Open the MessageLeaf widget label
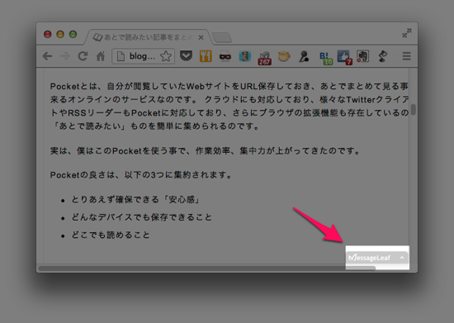 click(x=370, y=258)
